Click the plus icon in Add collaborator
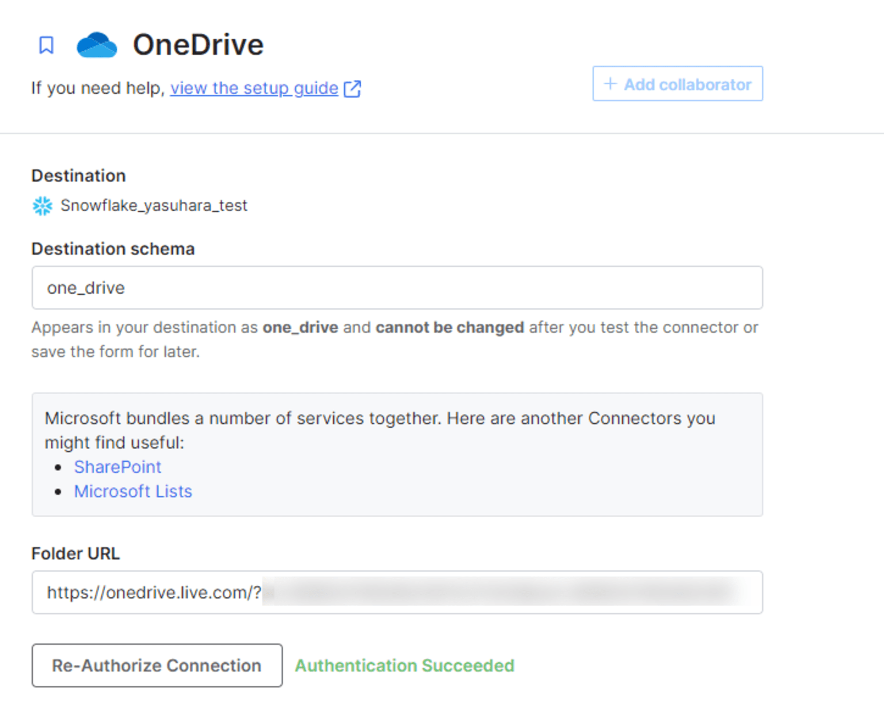Image resolution: width=884 pixels, height=713 pixels. click(x=610, y=83)
